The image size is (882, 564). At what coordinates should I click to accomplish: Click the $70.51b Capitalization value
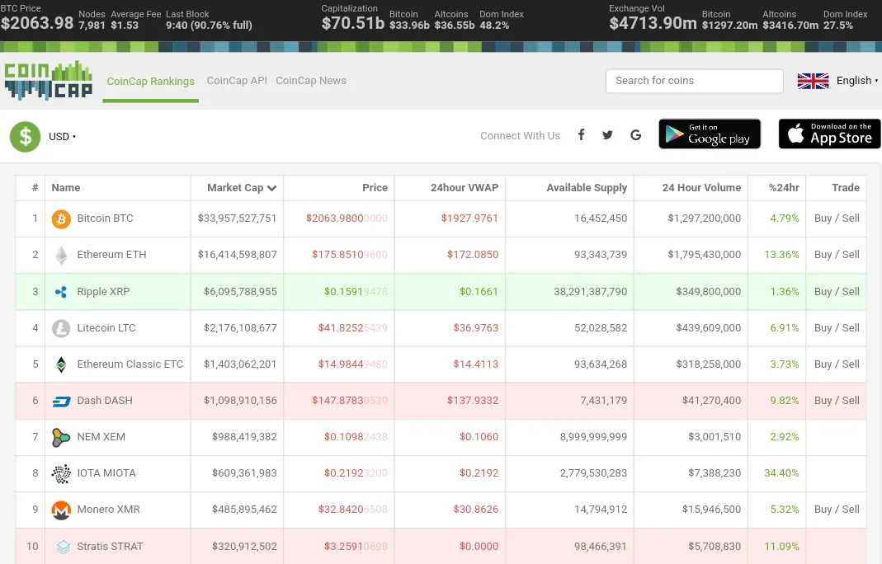pos(352,23)
